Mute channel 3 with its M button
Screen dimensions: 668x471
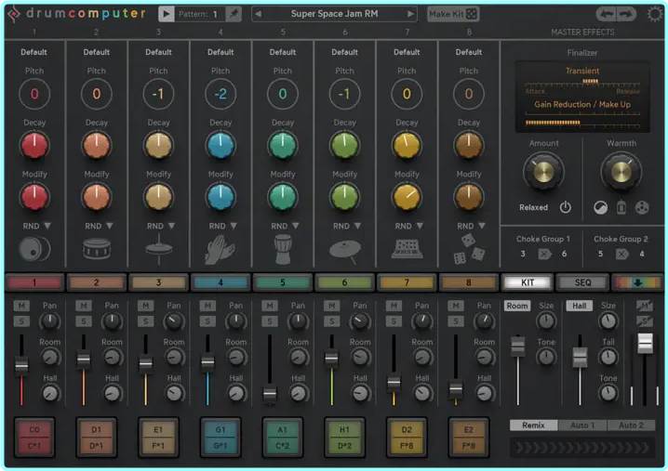146,306
